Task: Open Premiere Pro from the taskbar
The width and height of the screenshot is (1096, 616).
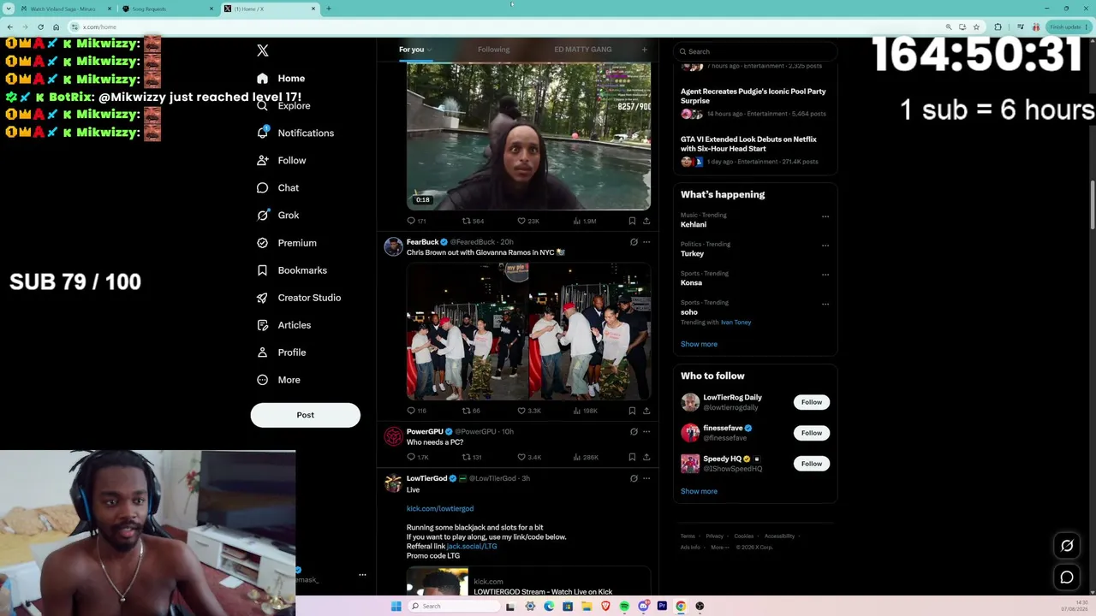Action: point(662,606)
